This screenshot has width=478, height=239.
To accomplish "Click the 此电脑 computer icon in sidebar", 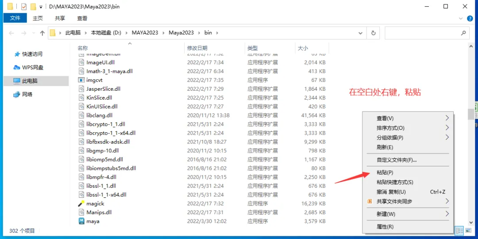I will point(17,81).
